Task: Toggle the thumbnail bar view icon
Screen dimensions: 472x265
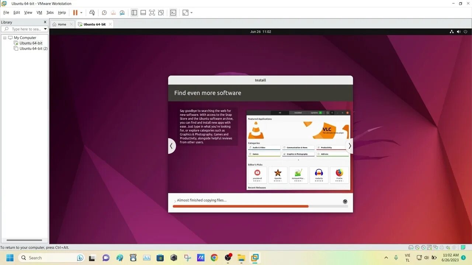Action: click(x=143, y=13)
